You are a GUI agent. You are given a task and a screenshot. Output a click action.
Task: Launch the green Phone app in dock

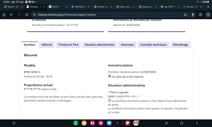pyautogui.click(x=76, y=123)
